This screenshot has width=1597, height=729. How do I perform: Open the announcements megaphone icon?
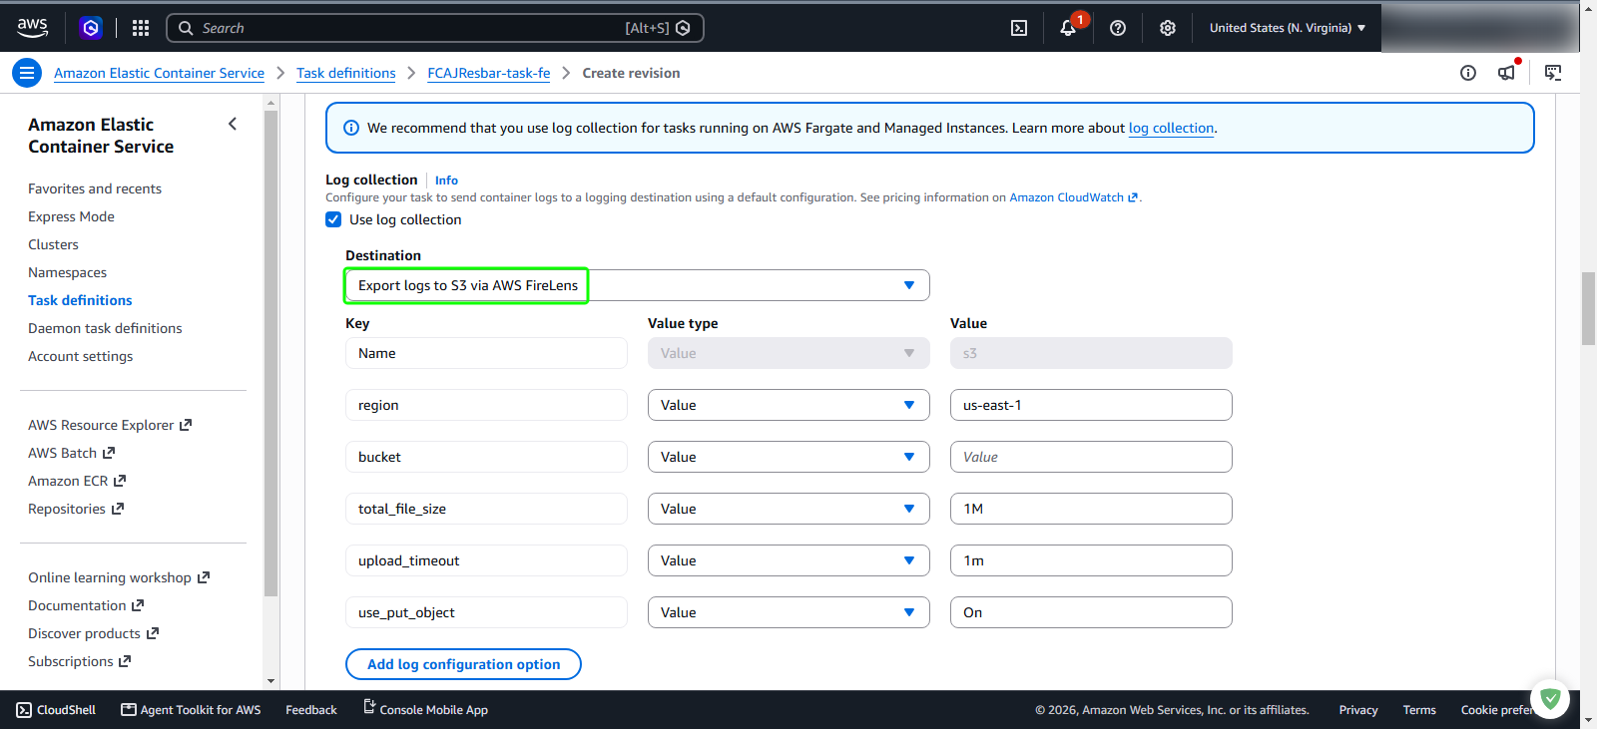[1507, 72]
